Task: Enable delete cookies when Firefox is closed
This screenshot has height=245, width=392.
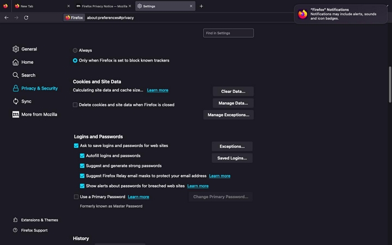Action: click(75, 105)
